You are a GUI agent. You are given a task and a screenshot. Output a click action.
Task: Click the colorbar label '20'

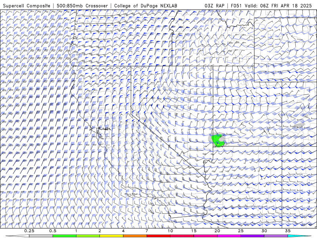pos(217,231)
